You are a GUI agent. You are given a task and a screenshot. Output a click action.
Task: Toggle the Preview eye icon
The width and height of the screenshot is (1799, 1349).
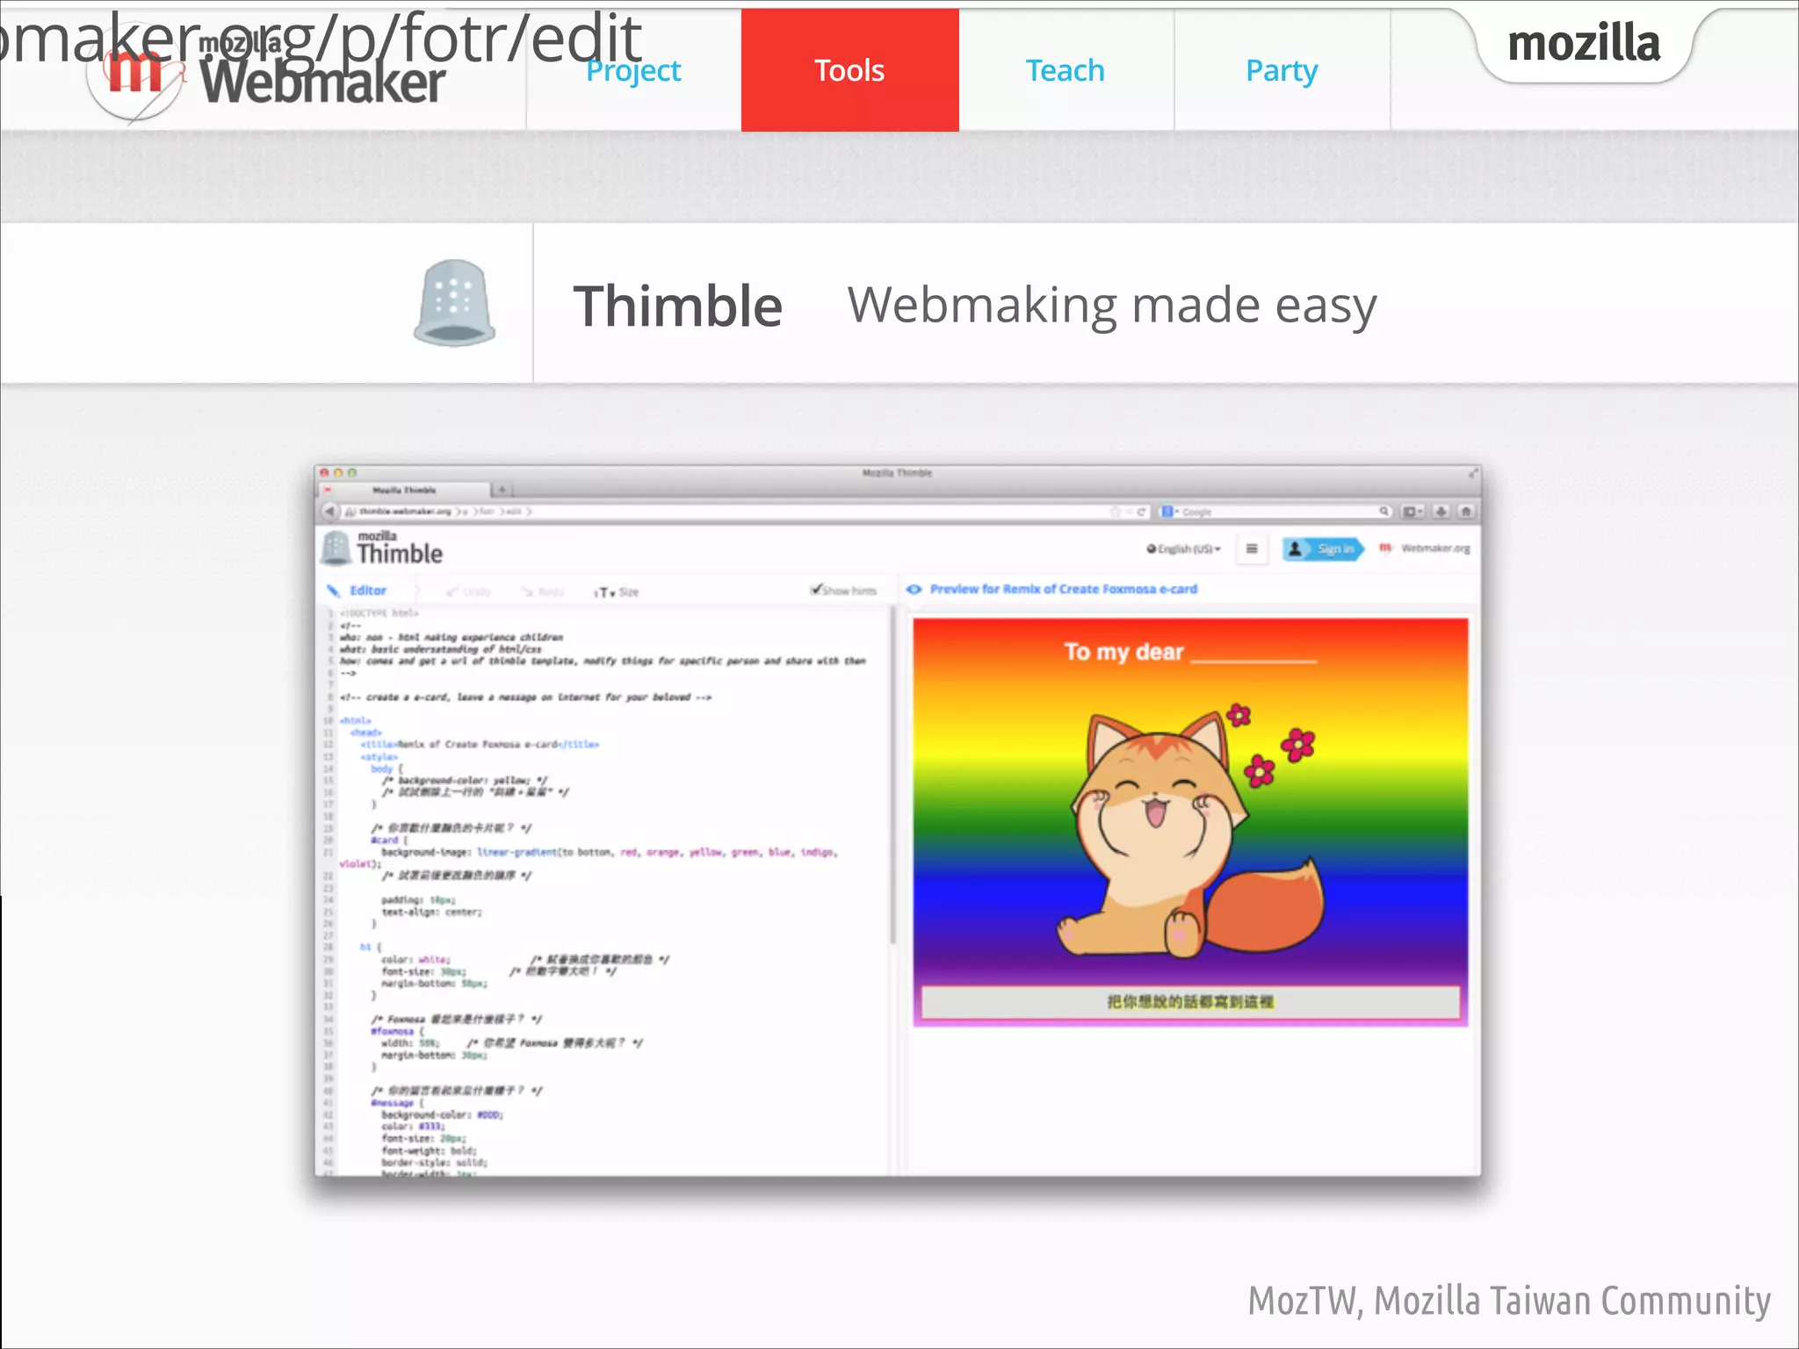point(914,589)
